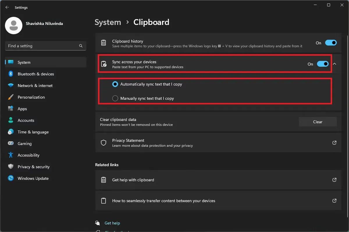Screen dimensions: 349x232
Task: Open Windows Update category
Action: pyautogui.click(x=46, y=178)
